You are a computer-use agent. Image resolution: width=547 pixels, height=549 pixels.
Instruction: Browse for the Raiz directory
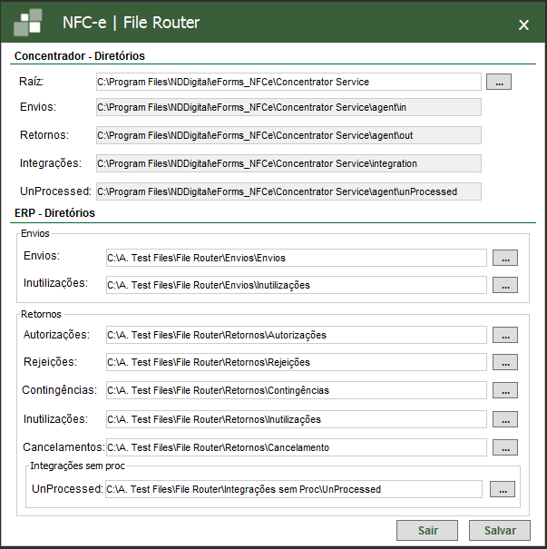coord(499,82)
